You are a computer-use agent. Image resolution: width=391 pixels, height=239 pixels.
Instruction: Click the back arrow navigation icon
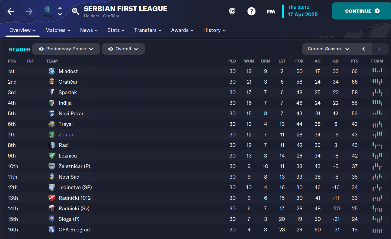click(11, 11)
